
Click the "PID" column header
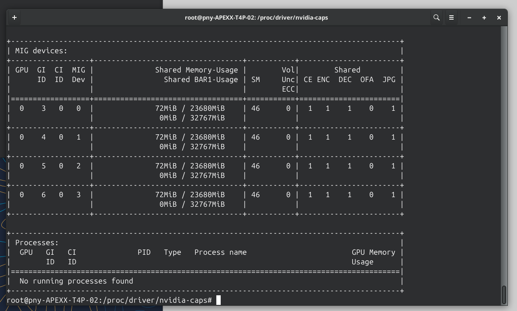coord(144,252)
